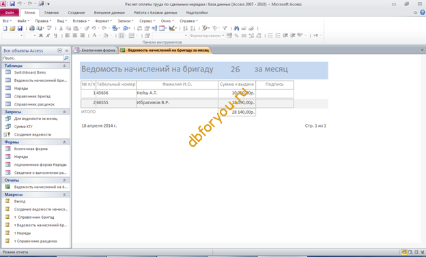Collapse the Макросы group in navigation pane
This screenshot has width=426, height=257.
(64, 194)
